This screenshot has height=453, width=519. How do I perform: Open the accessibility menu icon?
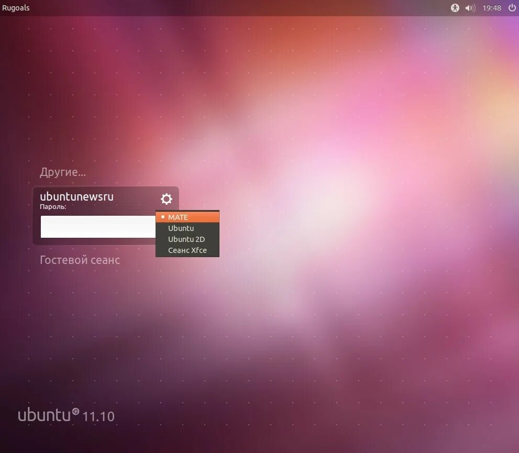point(455,8)
